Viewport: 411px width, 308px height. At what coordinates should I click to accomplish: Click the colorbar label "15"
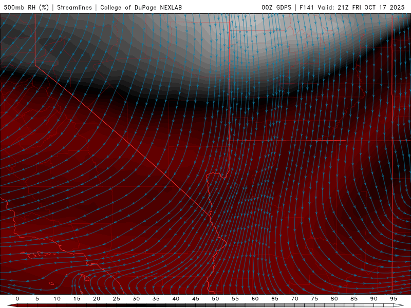(x=77, y=299)
